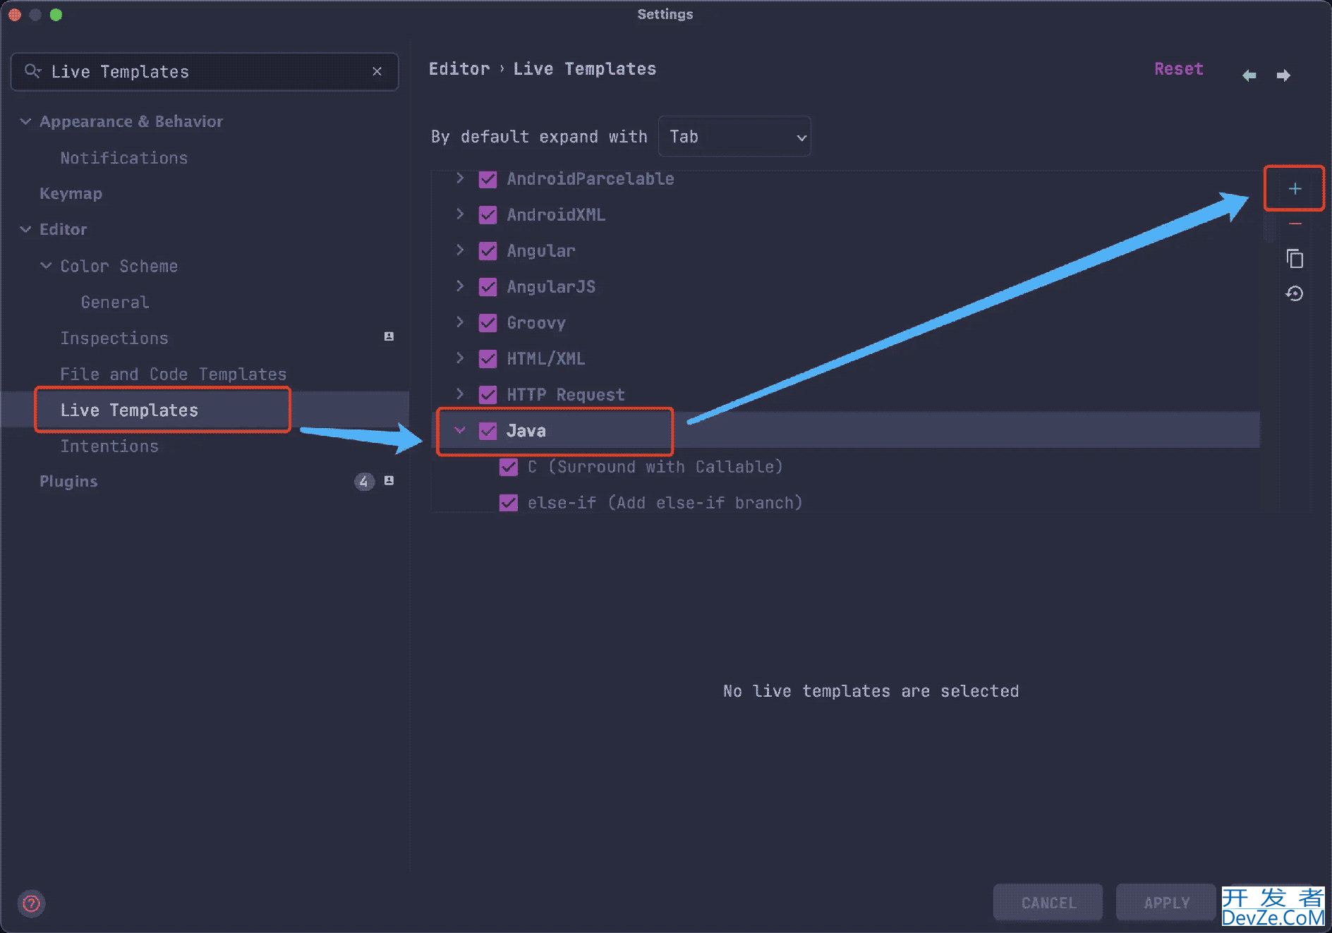Open the Intentions settings page

pos(109,446)
